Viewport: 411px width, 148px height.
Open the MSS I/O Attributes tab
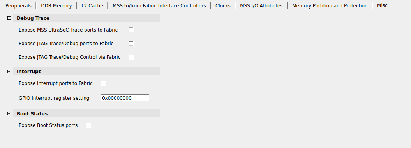click(261, 5)
